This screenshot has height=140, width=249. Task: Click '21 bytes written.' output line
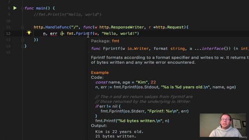(x=116, y=136)
